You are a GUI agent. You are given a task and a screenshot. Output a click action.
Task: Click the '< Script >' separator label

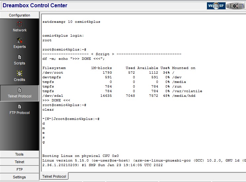click(x=103, y=54)
